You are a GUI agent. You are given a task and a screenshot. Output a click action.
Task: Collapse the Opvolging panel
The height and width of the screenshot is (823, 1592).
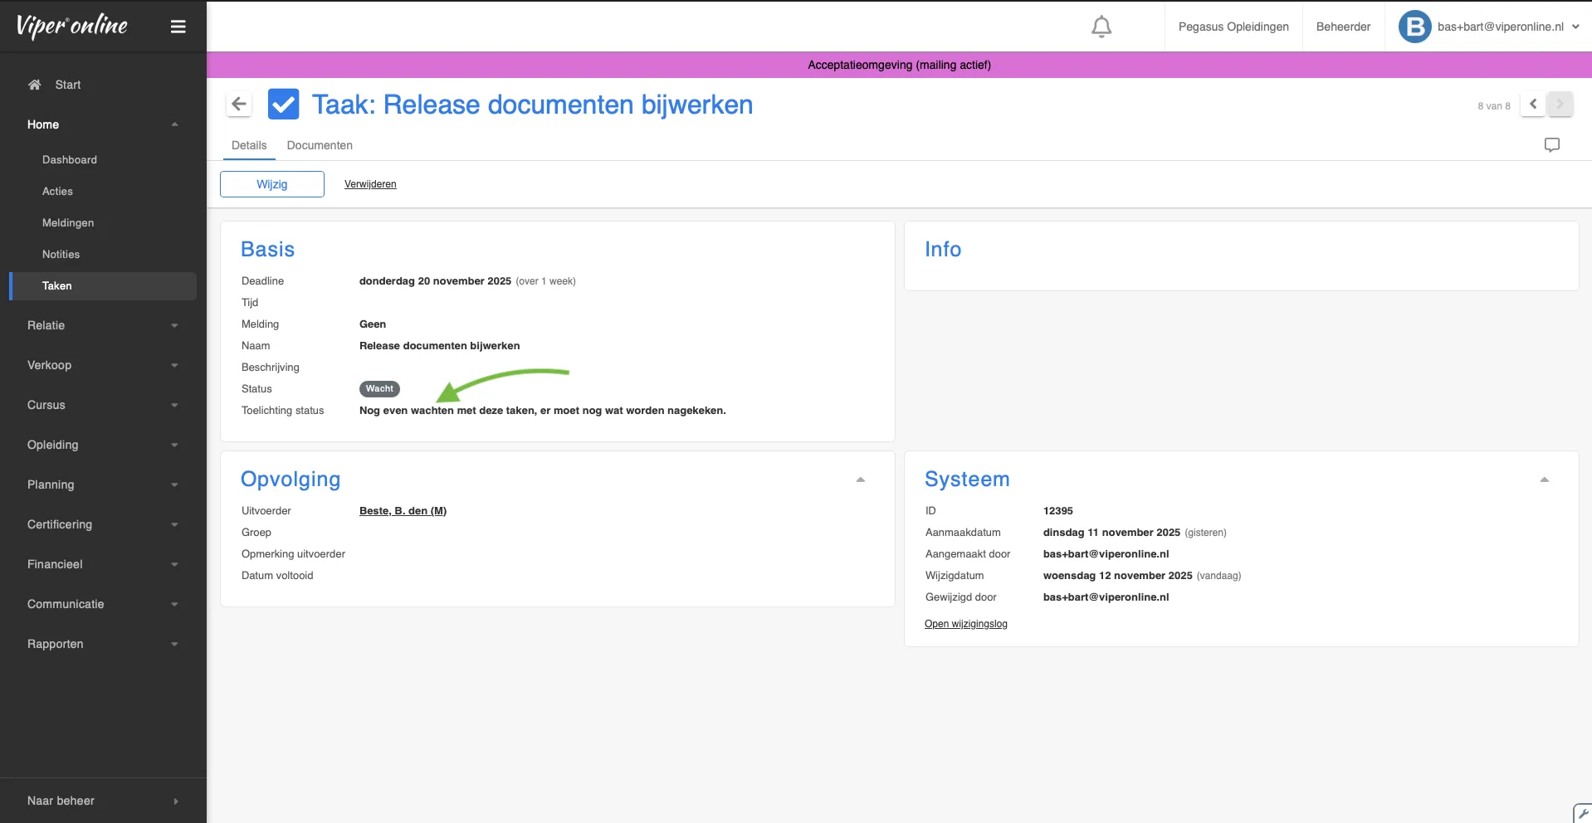860,480
